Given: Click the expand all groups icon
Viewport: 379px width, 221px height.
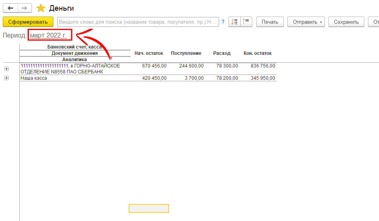Looking at the screenshot, I should [x=235, y=22].
